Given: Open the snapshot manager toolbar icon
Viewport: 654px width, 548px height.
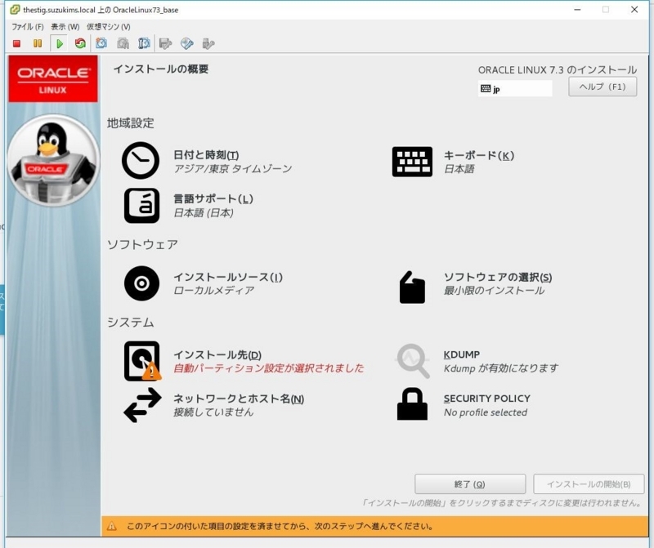Looking at the screenshot, I should (x=144, y=43).
